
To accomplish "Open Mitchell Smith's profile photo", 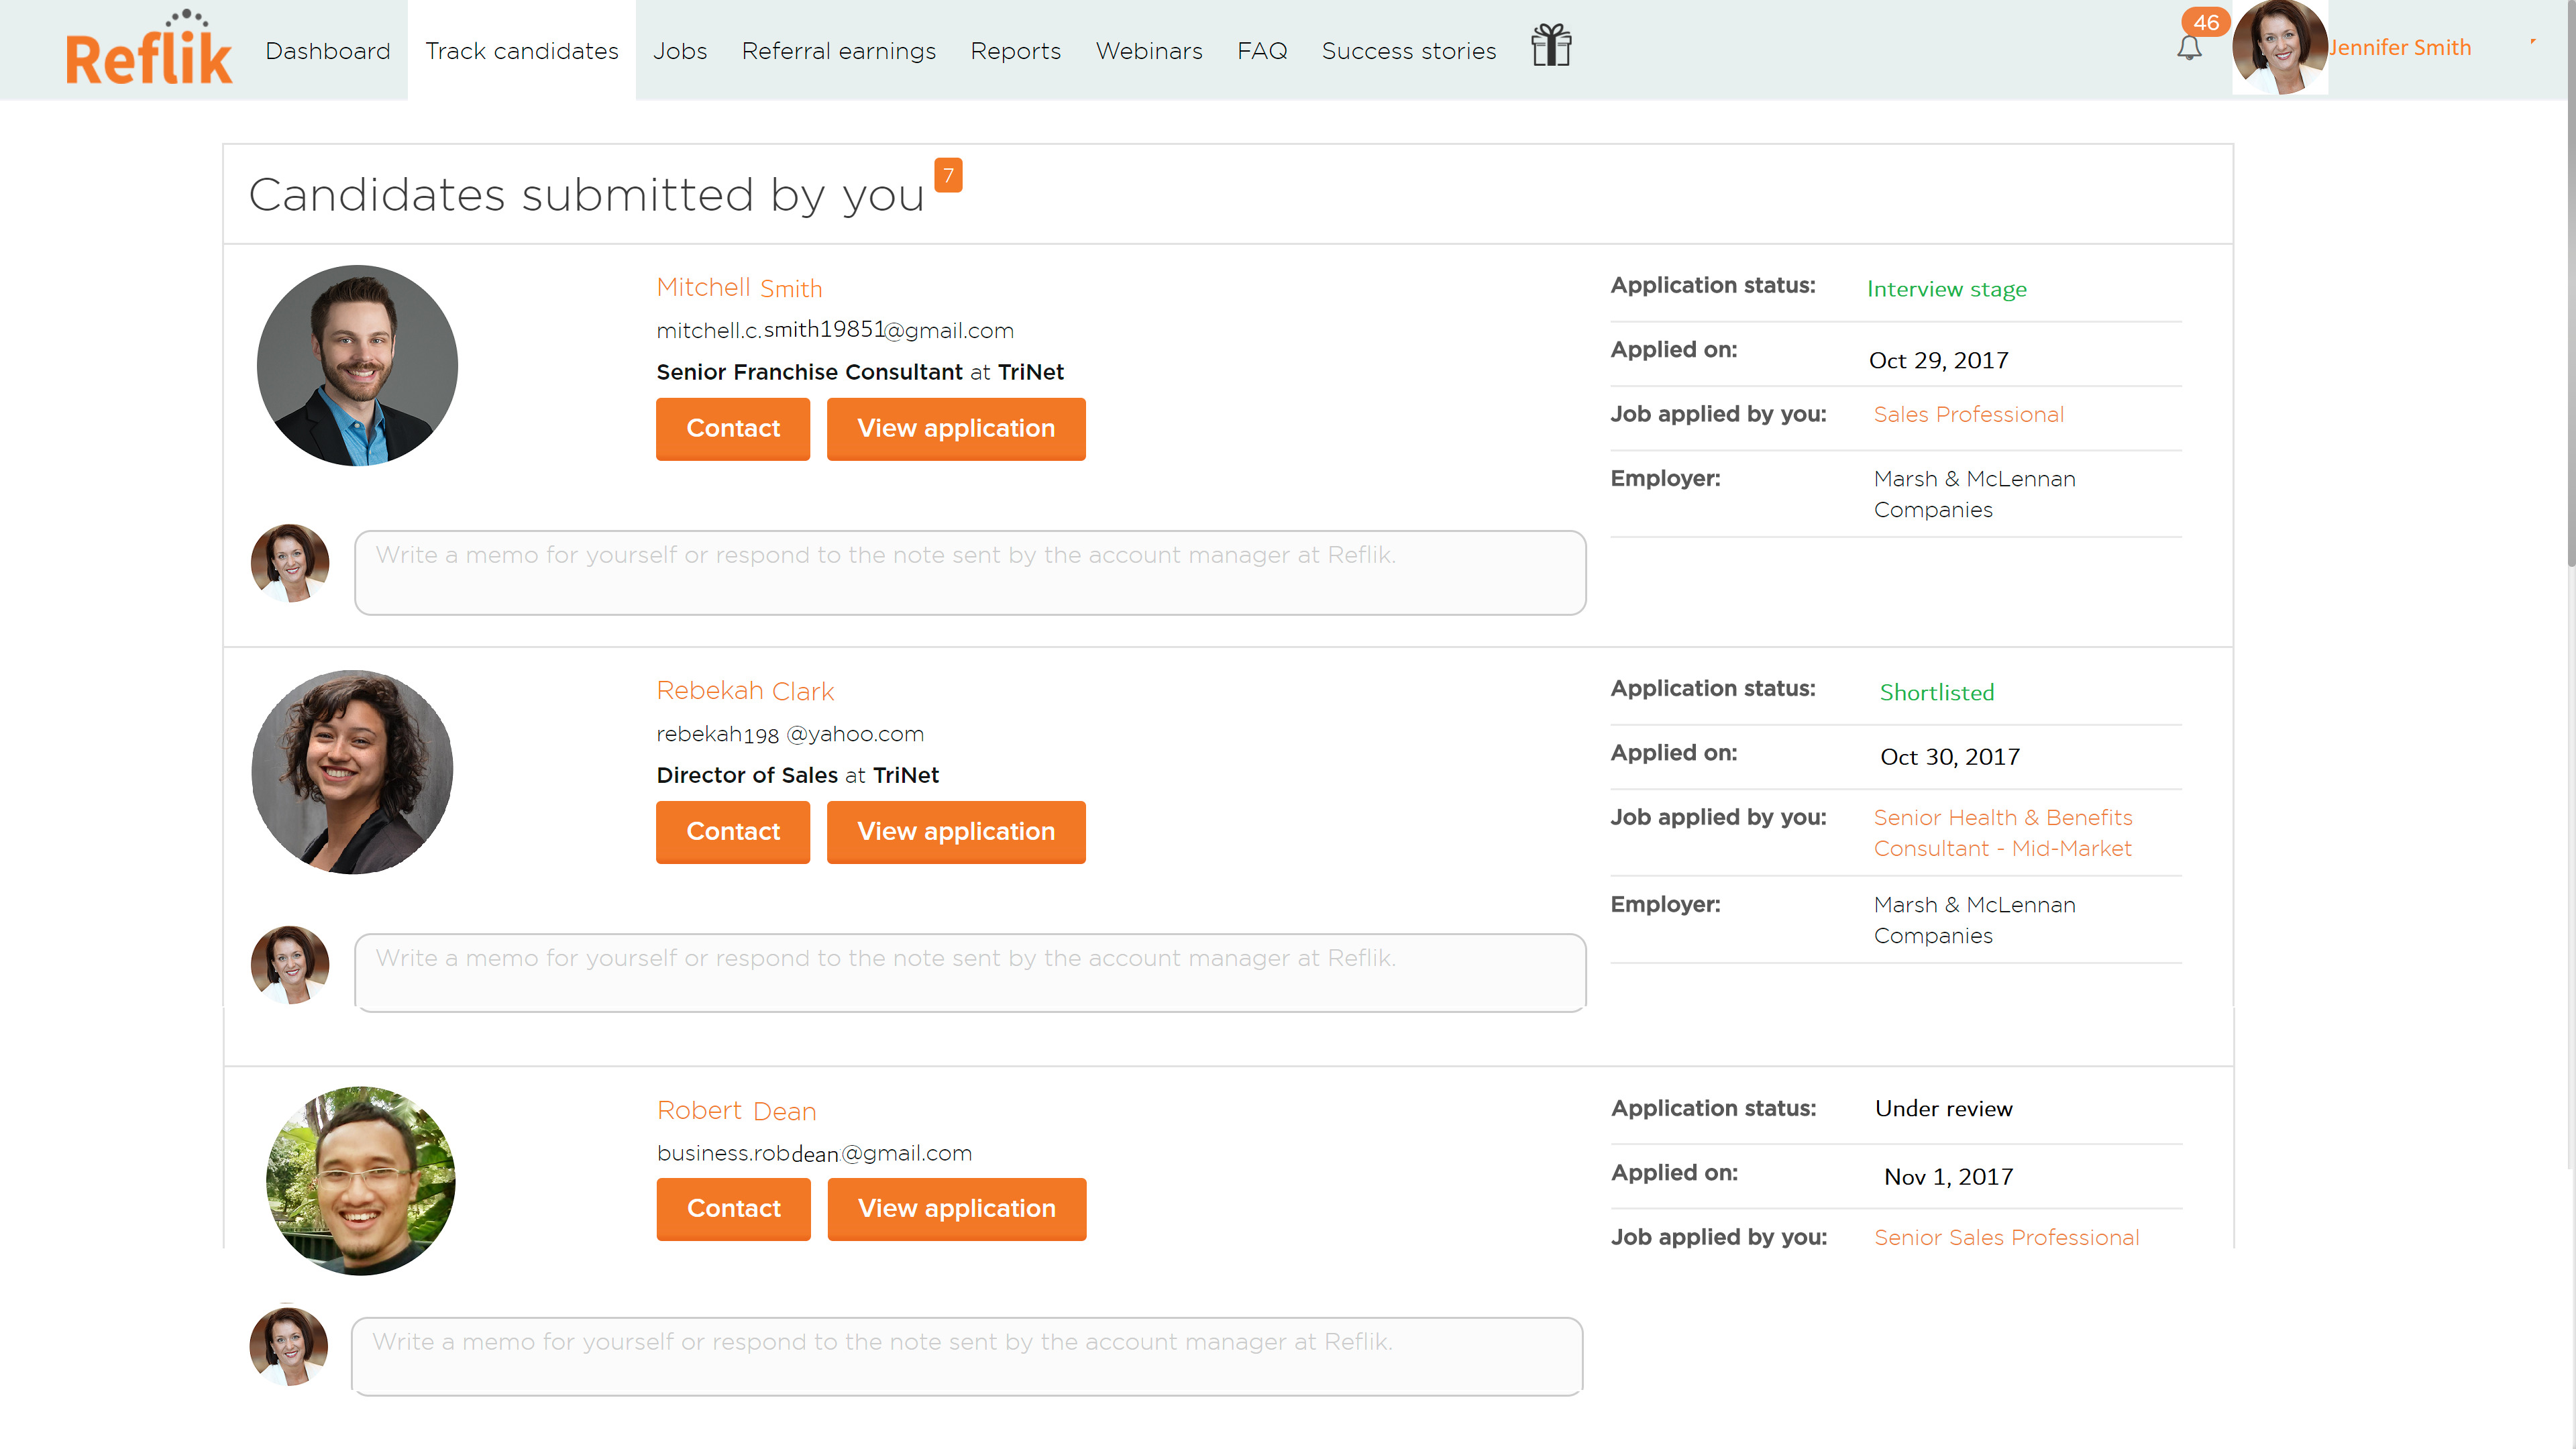I will [x=357, y=365].
